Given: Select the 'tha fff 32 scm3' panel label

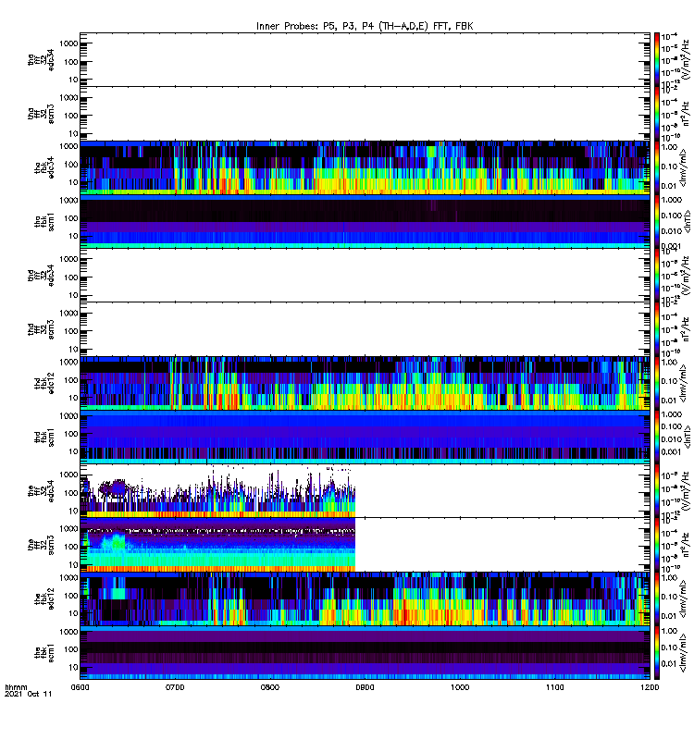Looking at the screenshot, I should (x=41, y=114).
